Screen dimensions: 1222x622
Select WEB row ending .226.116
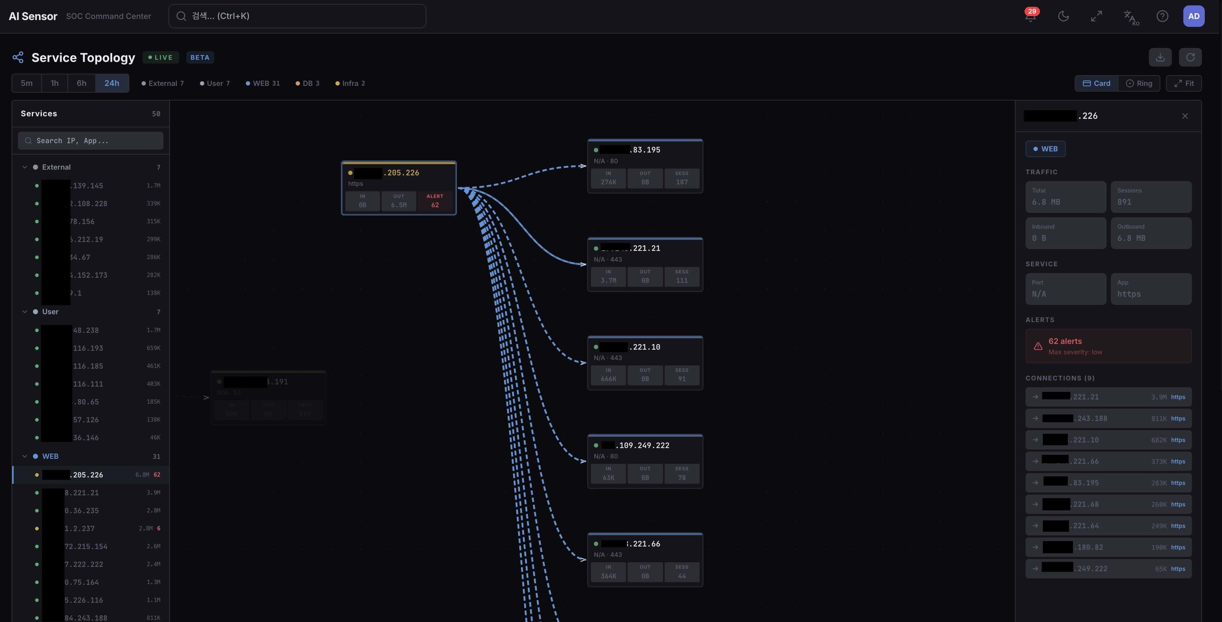(x=91, y=600)
